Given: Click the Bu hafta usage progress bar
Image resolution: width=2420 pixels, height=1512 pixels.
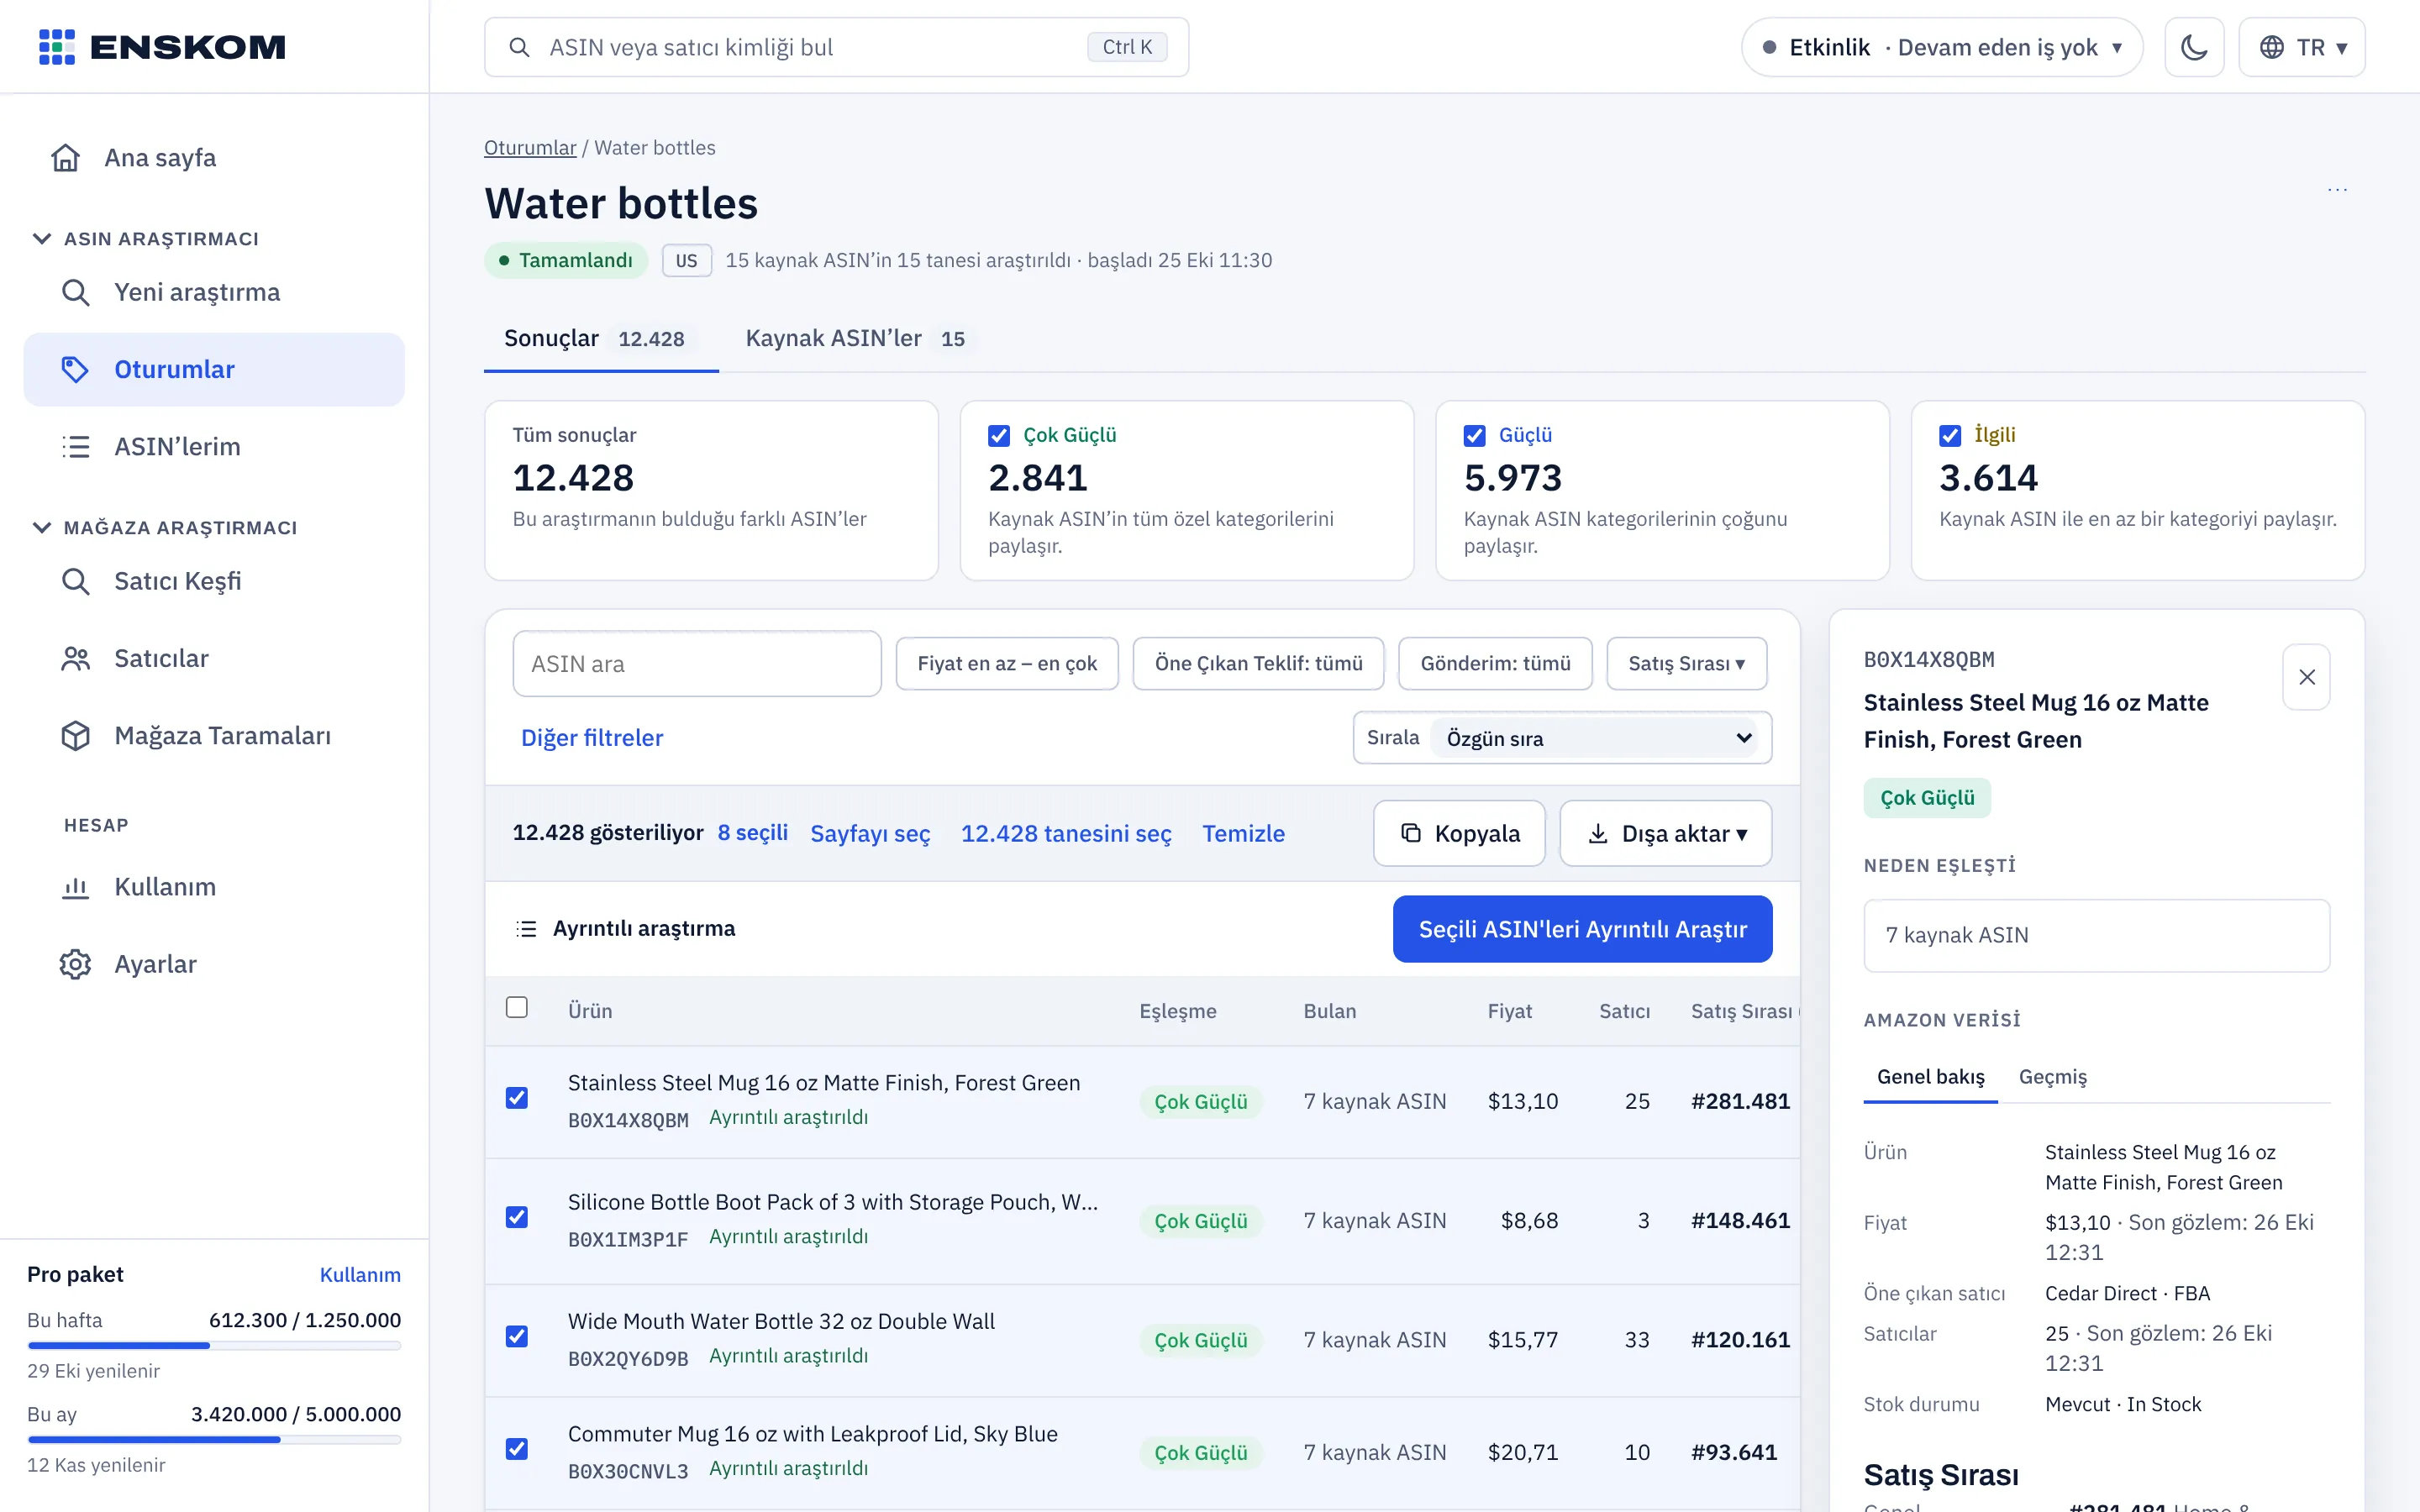Looking at the screenshot, I should click(x=214, y=1346).
